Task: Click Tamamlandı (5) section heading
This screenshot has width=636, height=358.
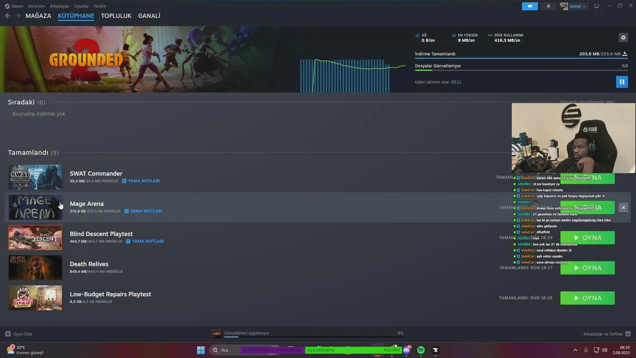Action: pos(33,153)
